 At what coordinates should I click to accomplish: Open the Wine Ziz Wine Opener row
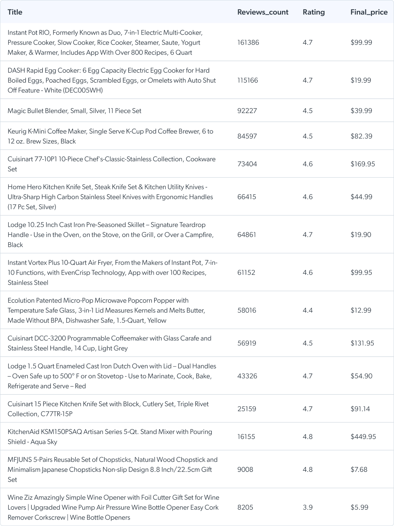(113, 507)
